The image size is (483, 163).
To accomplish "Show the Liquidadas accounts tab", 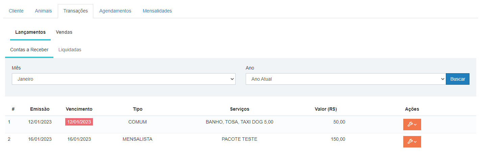I will [x=70, y=50].
